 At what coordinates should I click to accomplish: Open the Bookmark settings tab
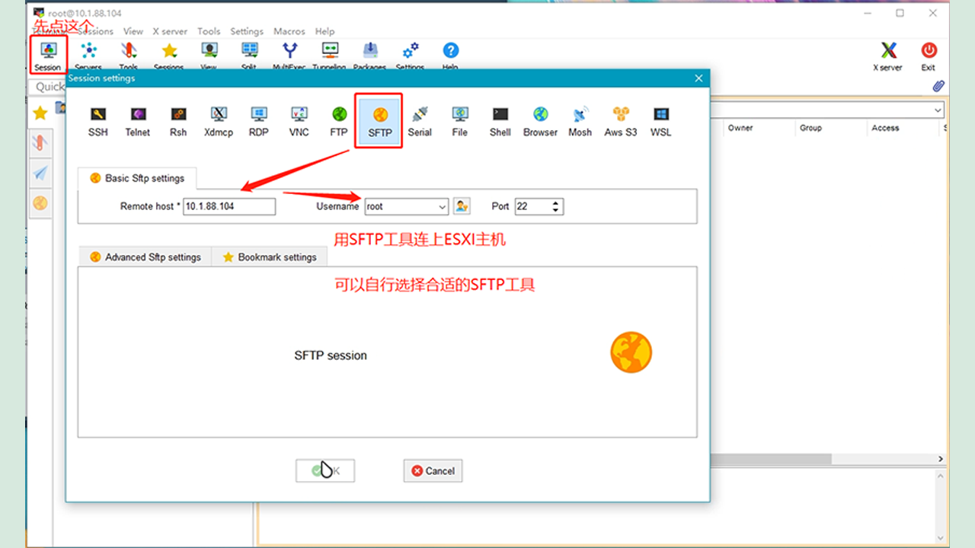[270, 257]
